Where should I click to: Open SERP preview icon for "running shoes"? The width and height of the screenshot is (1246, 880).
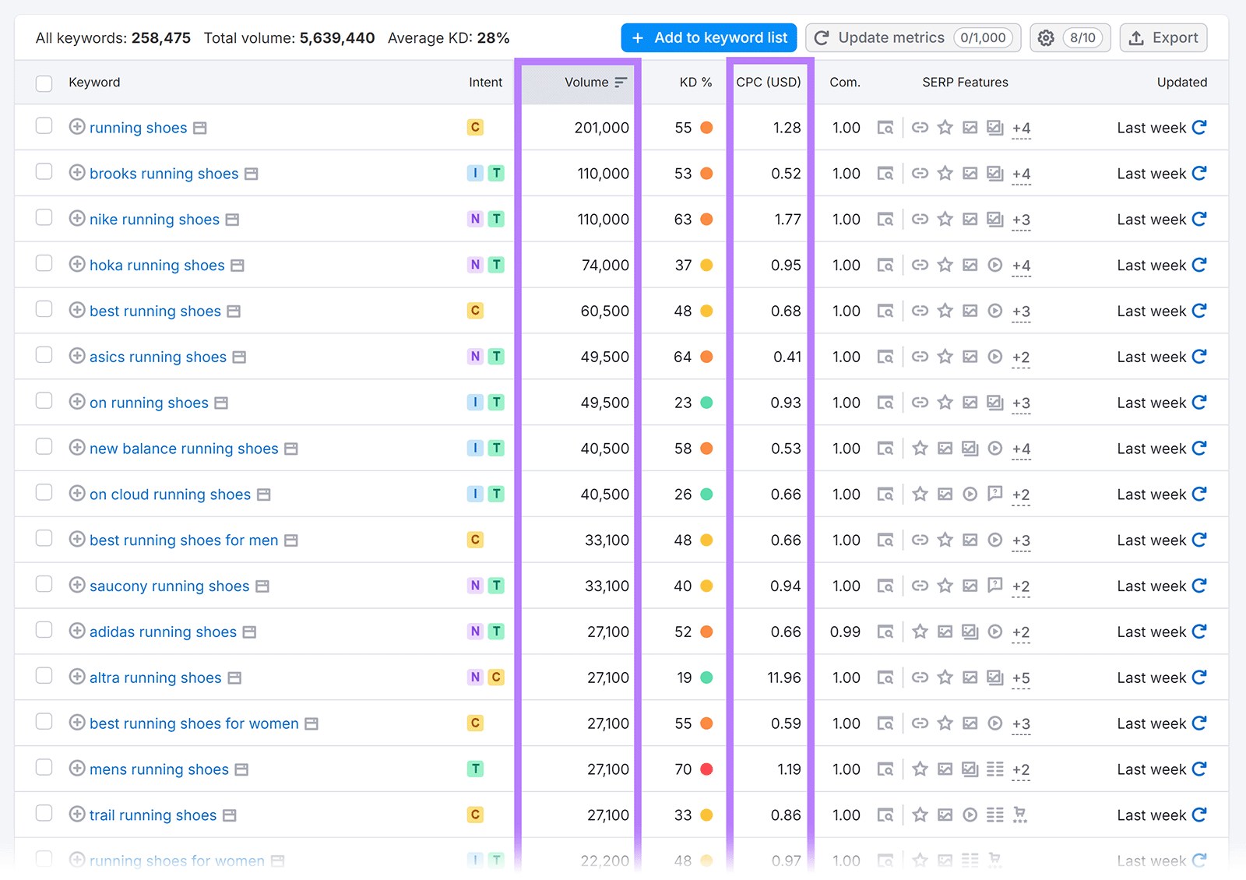[885, 127]
